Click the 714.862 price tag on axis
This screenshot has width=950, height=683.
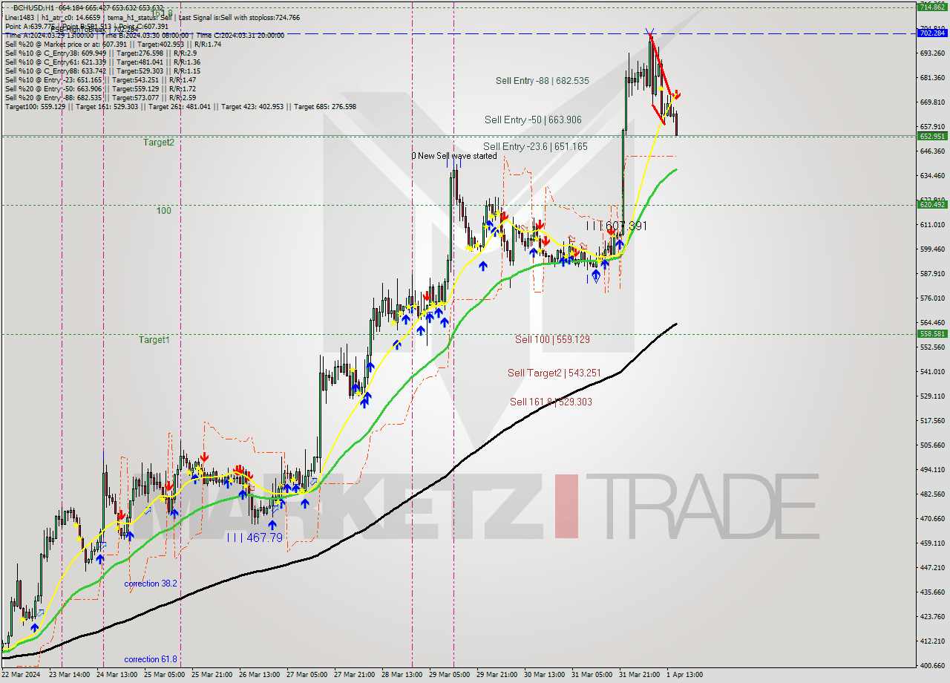[x=932, y=7]
